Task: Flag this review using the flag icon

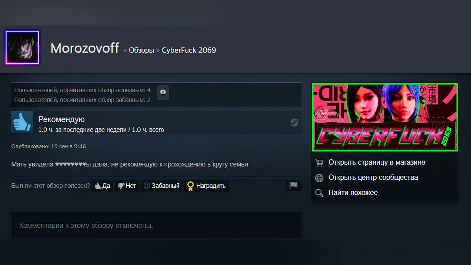Action: tap(294, 186)
